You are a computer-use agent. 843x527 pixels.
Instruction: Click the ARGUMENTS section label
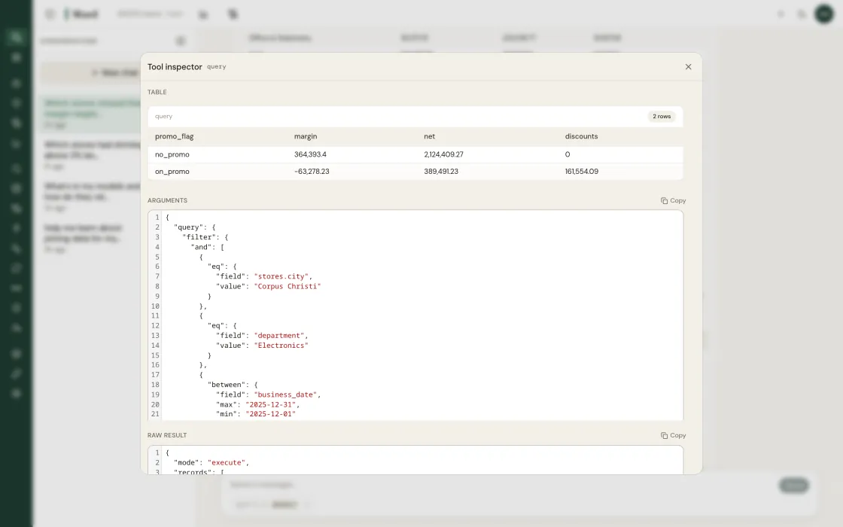167,200
